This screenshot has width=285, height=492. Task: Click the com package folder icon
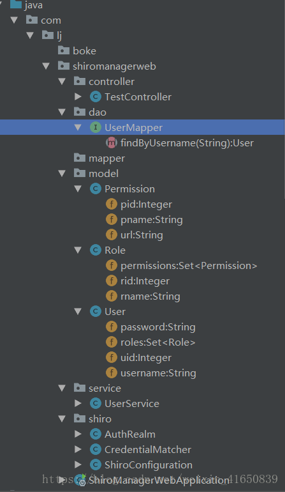click(x=32, y=20)
